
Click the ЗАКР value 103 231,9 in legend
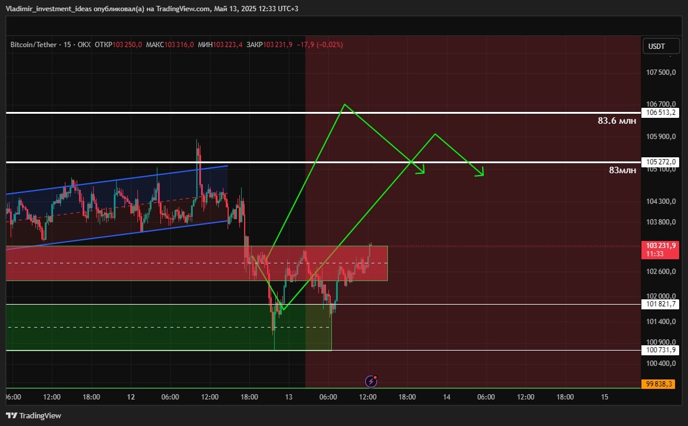[278, 45]
